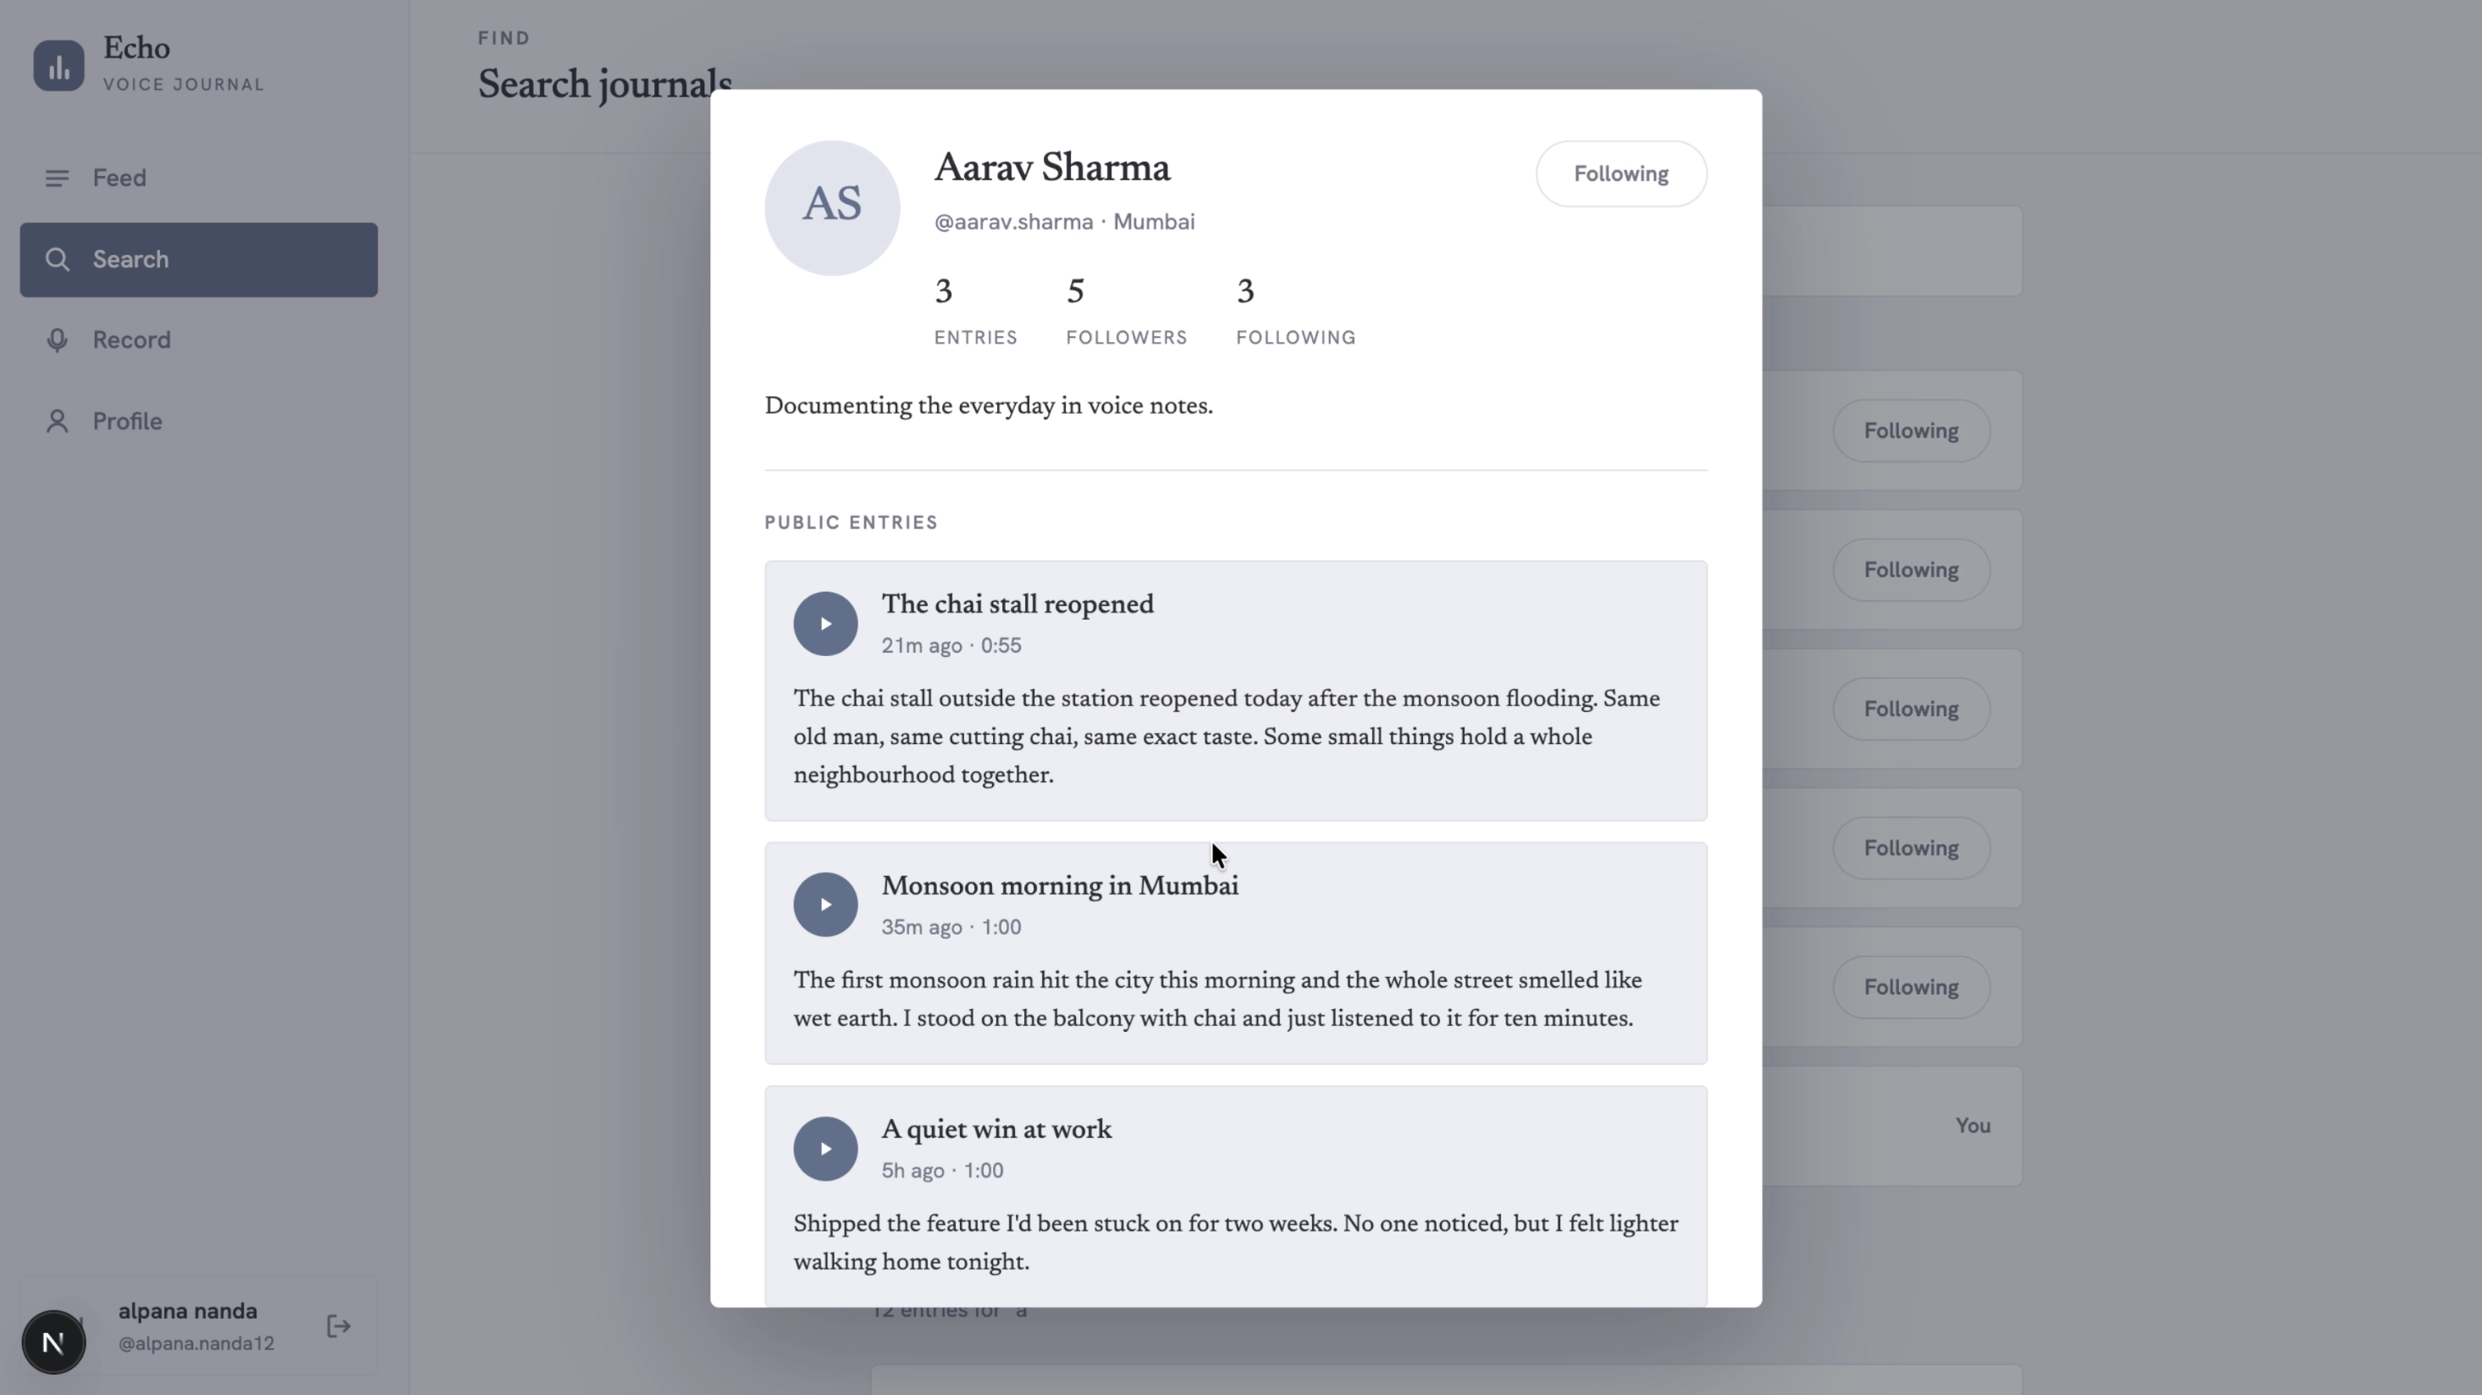The height and width of the screenshot is (1395, 2482).
Task: Click the logout icon beside alpana nanda
Action: (339, 1326)
